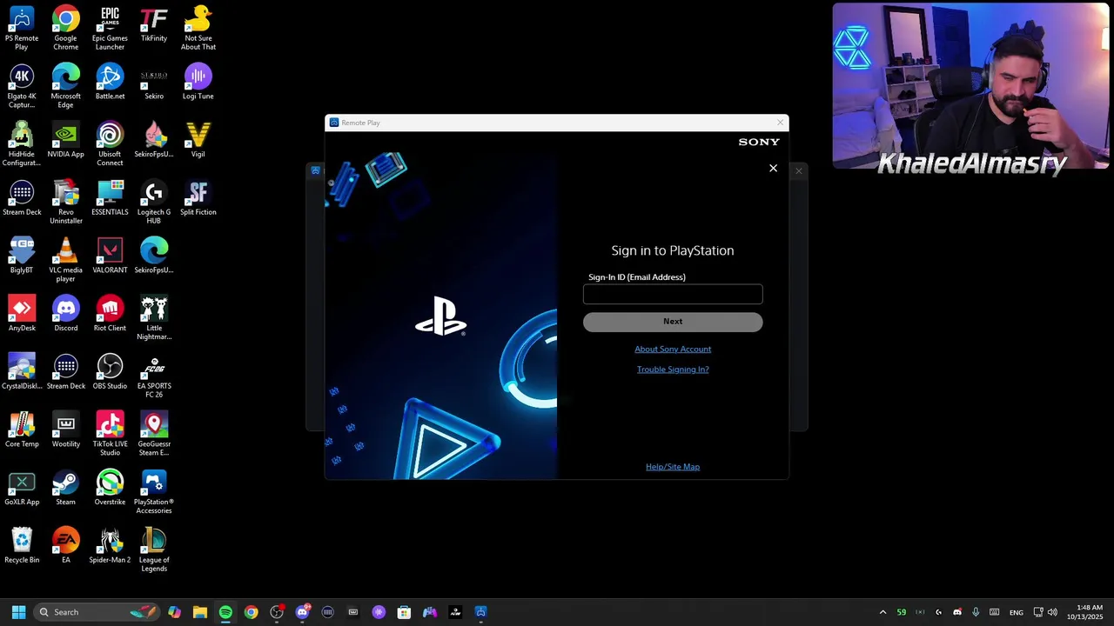Open Revo Uninstaller desktop icon
The height and width of the screenshot is (626, 1114).
(65, 202)
